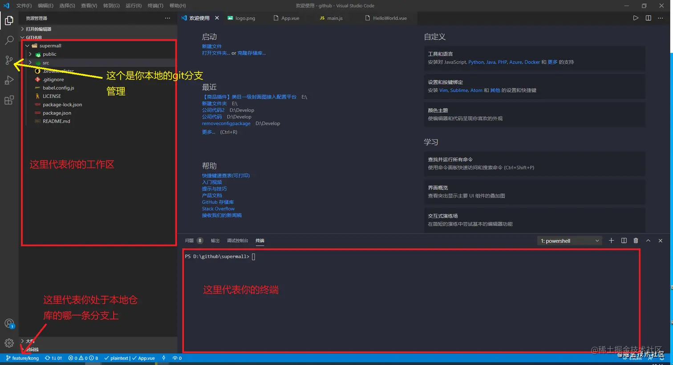The height and width of the screenshot is (365, 673).
Task: Click the 打开文件夹 link
Action: 216,53
